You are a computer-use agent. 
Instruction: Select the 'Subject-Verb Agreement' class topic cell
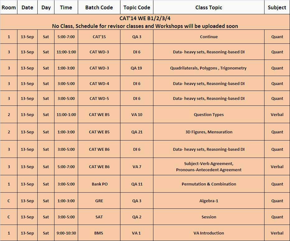click(208, 167)
